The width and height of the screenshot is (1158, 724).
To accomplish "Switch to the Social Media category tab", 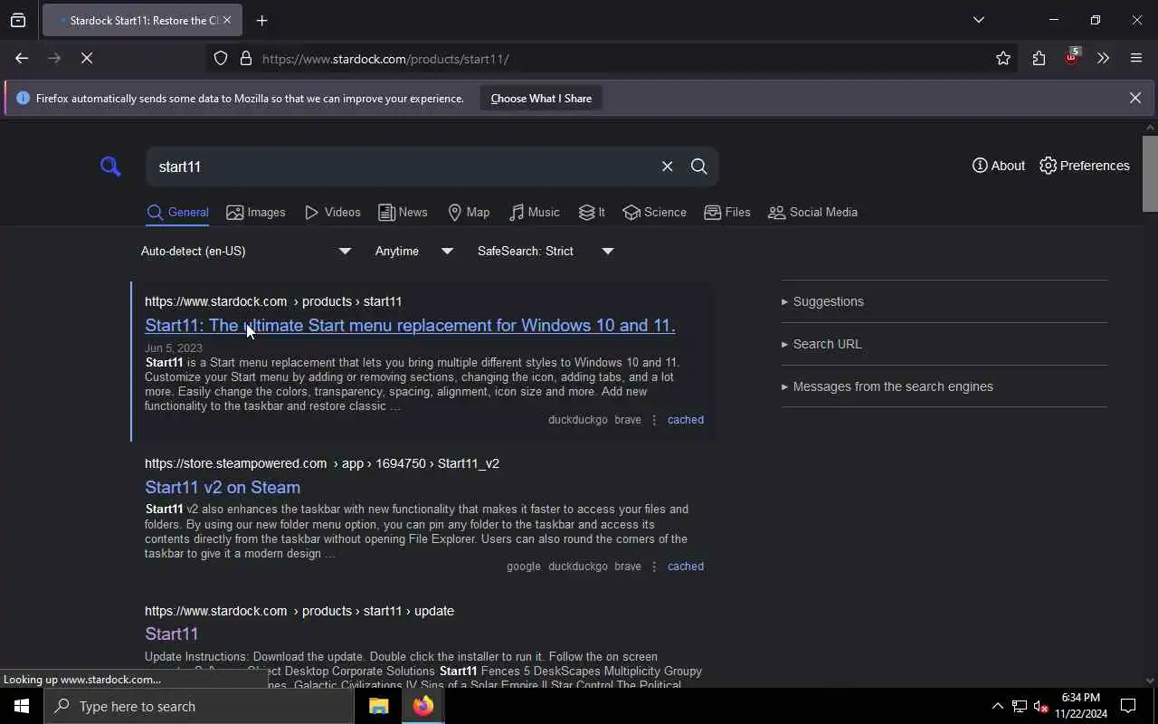I will 812,213.
